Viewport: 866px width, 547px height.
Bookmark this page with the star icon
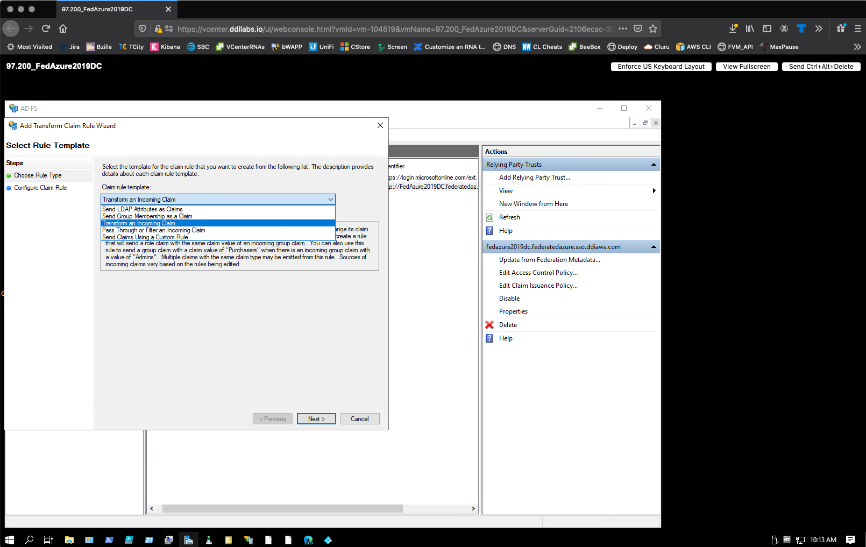[x=653, y=29]
